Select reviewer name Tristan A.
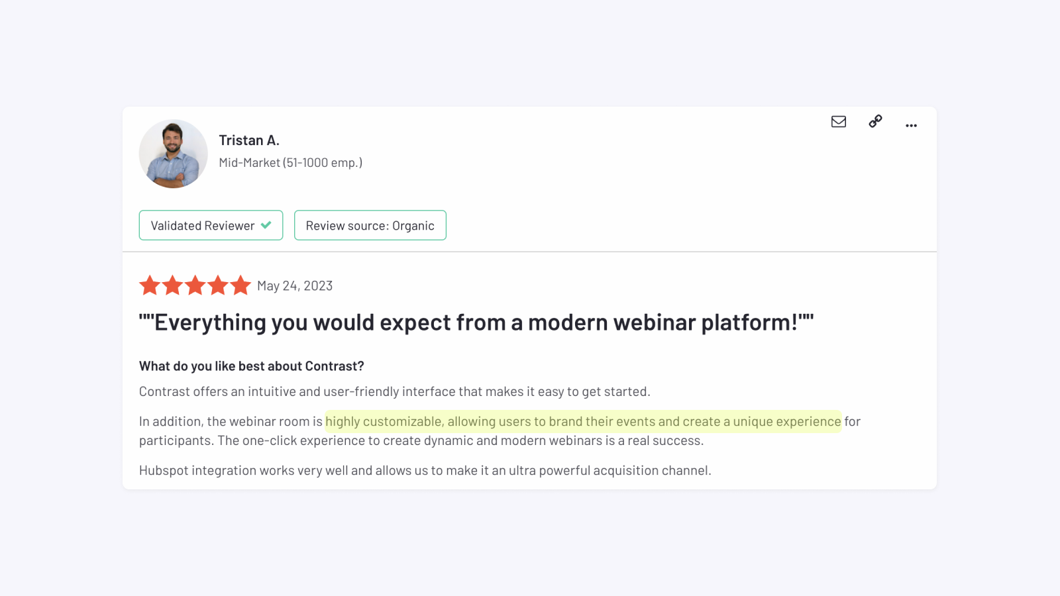 [250, 140]
